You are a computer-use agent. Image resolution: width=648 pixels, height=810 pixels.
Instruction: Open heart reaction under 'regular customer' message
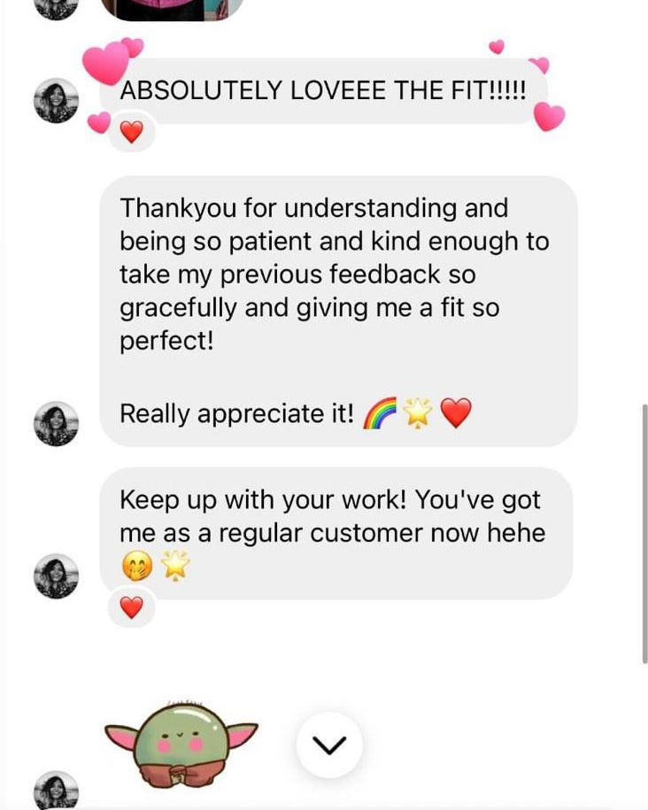131,607
